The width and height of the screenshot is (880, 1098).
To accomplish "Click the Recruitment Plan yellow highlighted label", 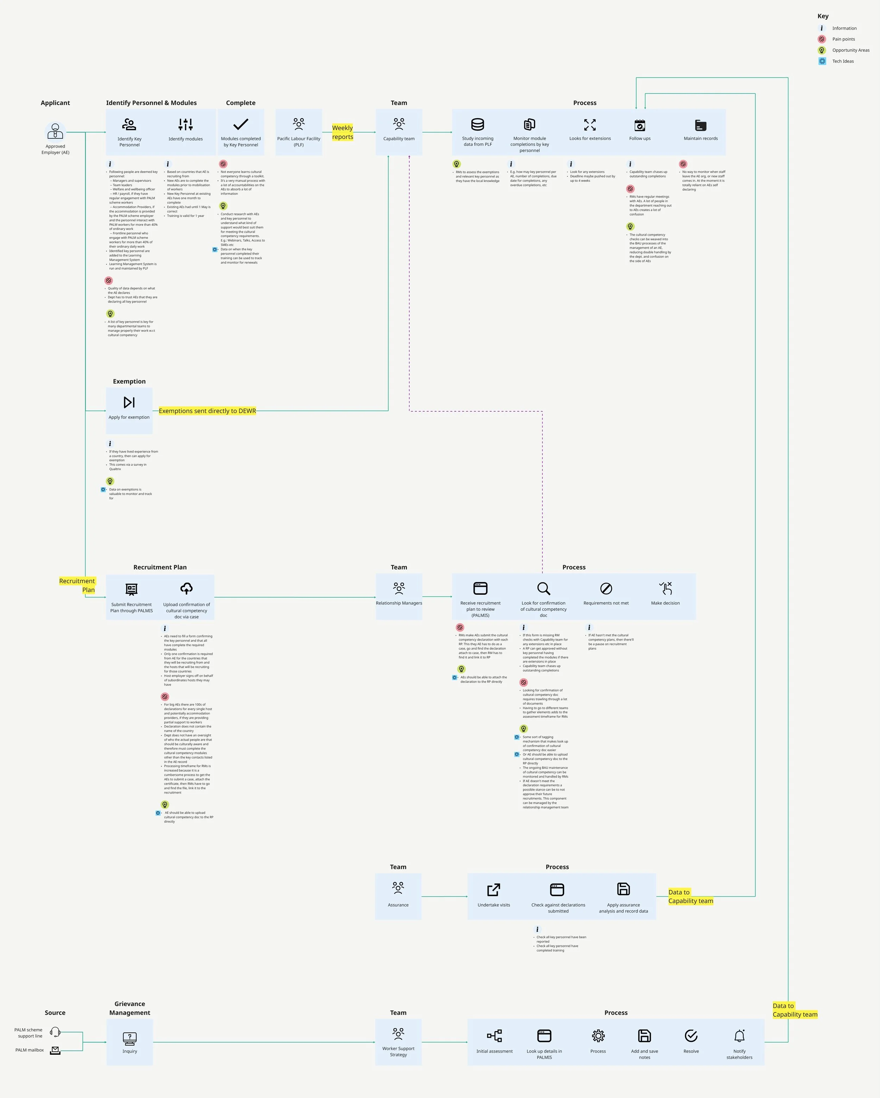I will [x=77, y=585].
